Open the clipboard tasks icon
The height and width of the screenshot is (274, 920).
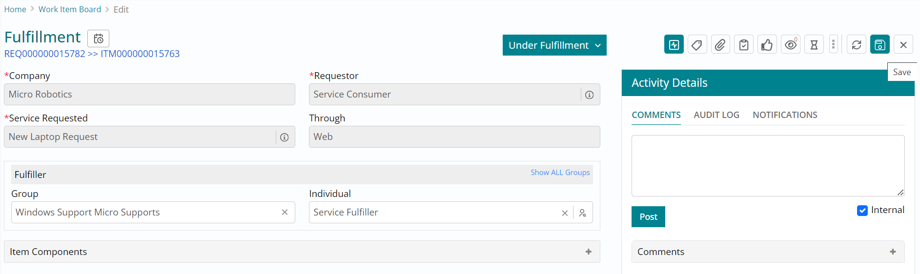click(744, 45)
